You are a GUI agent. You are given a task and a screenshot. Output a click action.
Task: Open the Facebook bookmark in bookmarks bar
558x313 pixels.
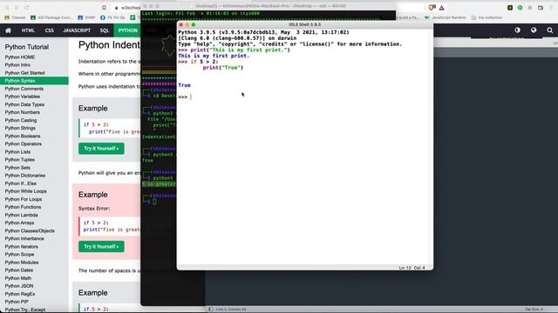(x=112, y=17)
